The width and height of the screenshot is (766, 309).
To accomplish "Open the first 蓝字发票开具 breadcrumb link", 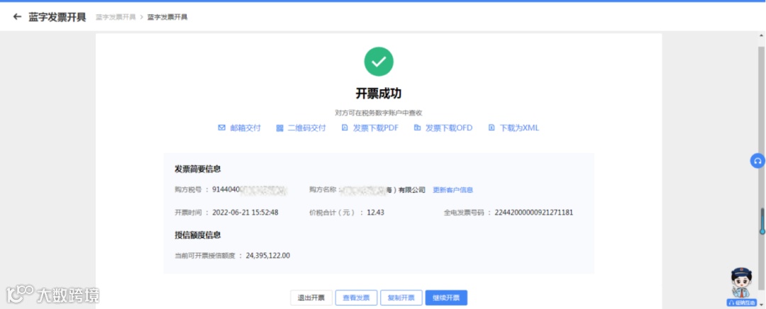I will [x=116, y=17].
